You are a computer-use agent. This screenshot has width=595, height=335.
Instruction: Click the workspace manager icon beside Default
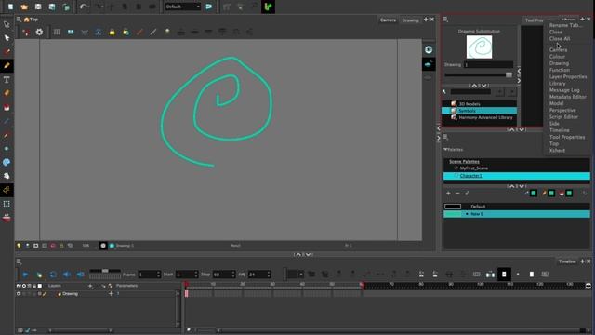coord(208,7)
